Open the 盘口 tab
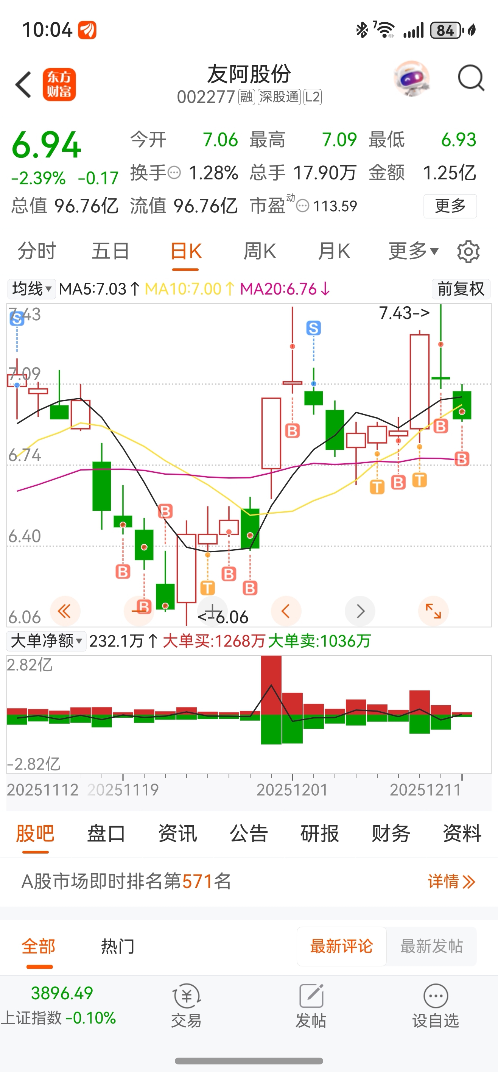This screenshot has width=498, height=1072. point(106,834)
